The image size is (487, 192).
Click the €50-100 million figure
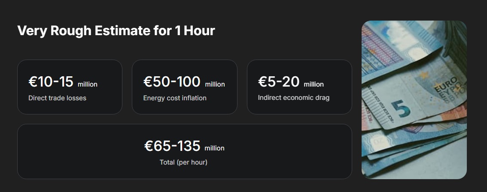[184, 82]
